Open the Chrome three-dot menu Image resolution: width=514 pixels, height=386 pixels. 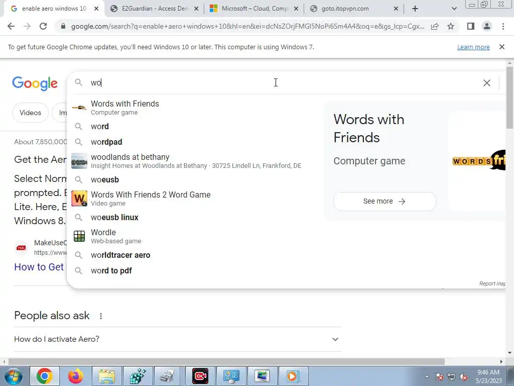(503, 26)
